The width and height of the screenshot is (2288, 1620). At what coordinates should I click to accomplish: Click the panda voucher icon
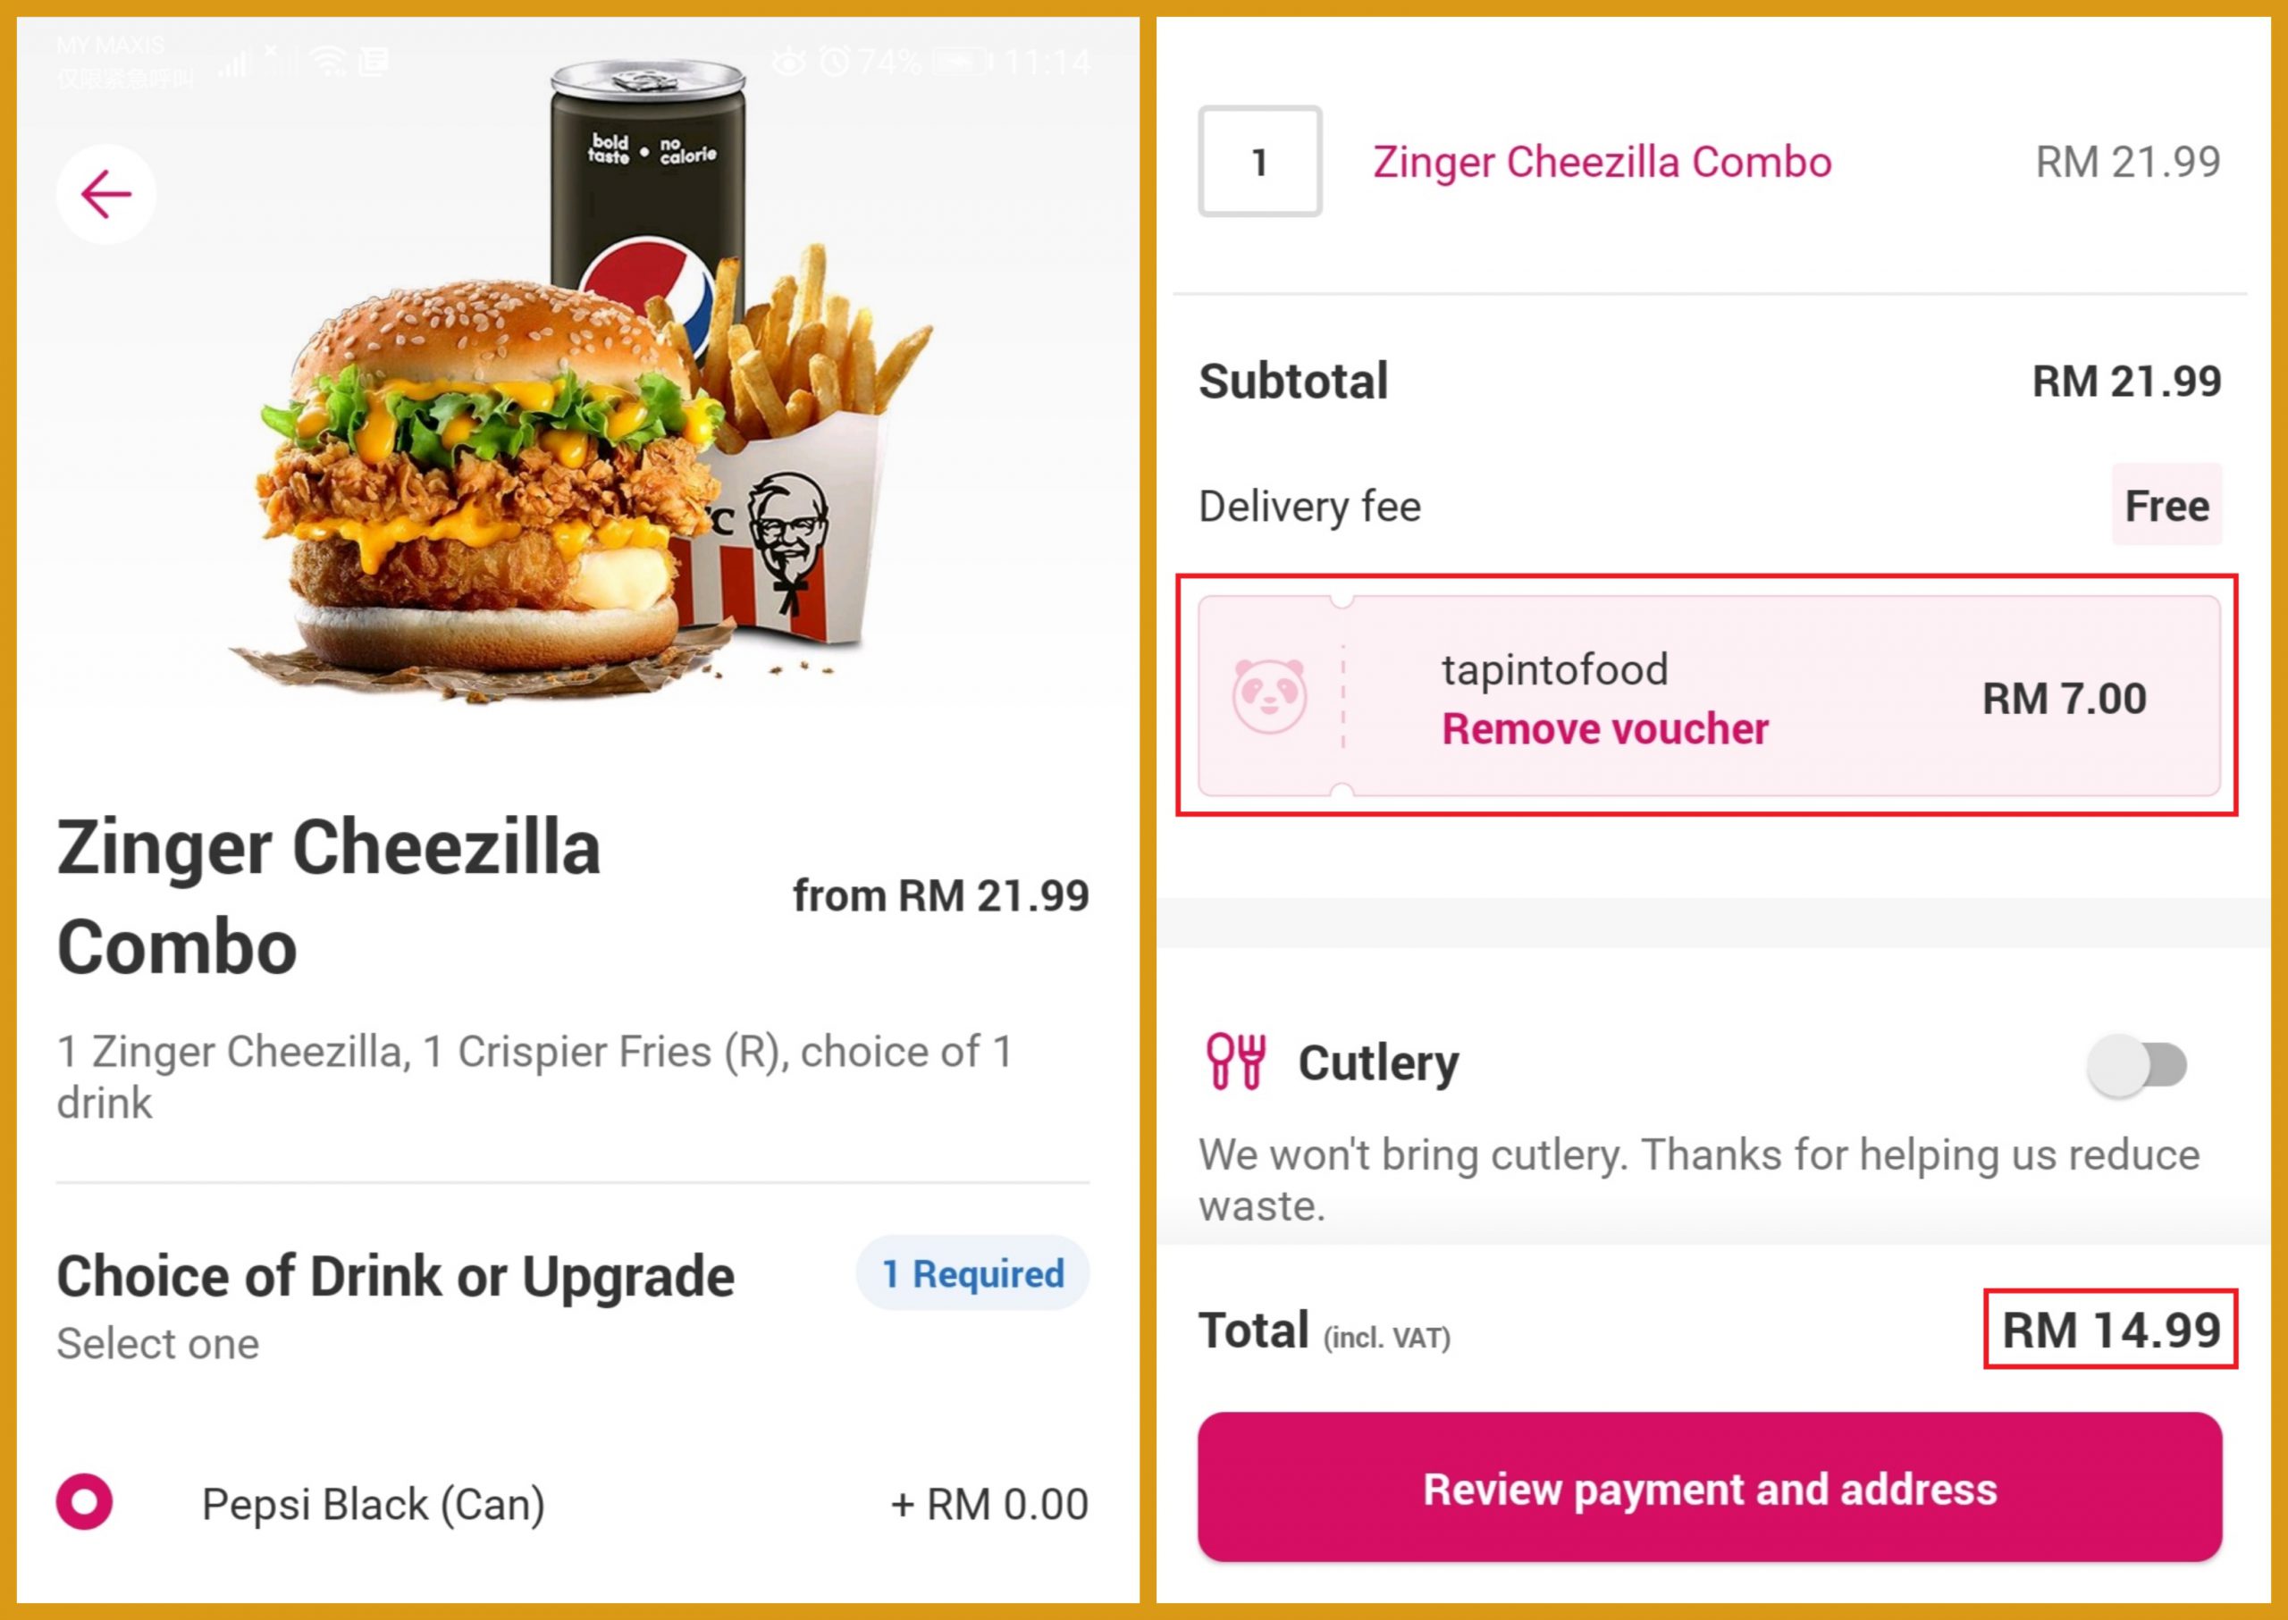click(1269, 695)
